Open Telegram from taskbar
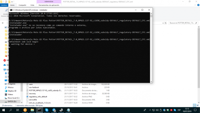Screen dimensions: 200x113 click(x=54, y=110)
